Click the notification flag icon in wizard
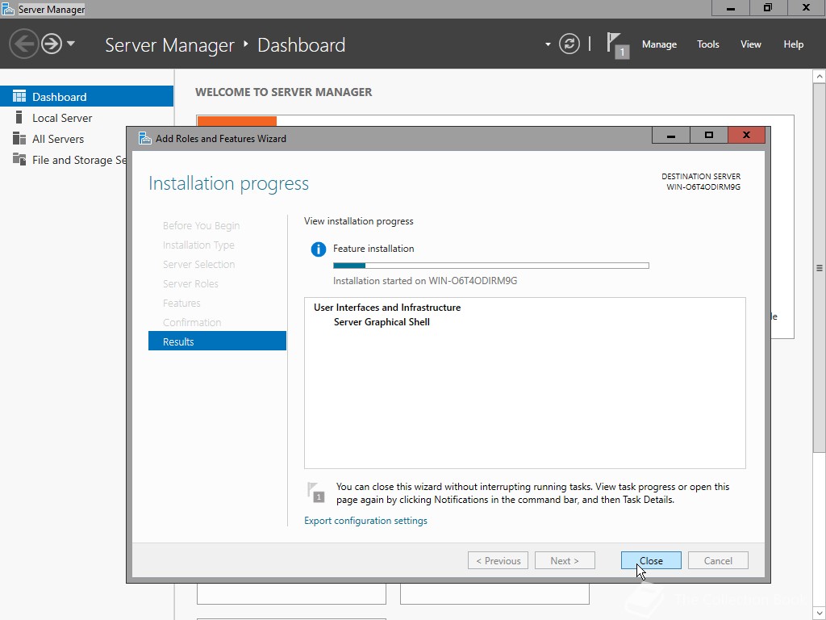 [316, 492]
